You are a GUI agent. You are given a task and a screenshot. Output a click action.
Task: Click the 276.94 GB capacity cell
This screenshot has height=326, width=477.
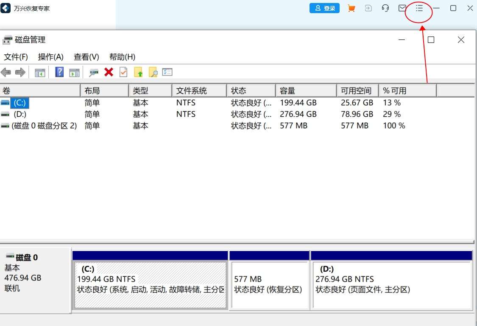(x=298, y=114)
